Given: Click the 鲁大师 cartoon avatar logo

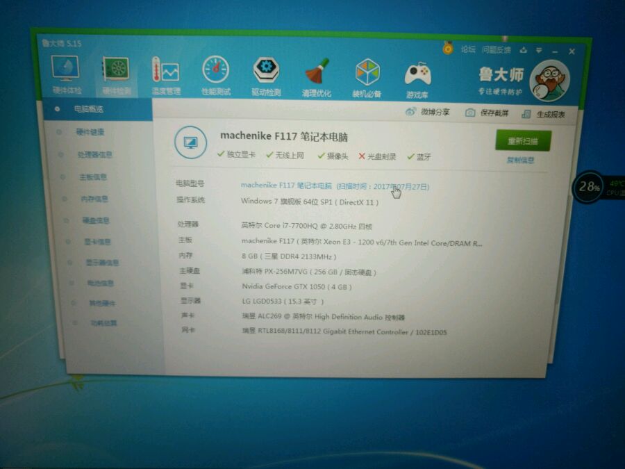Looking at the screenshot, I should tap(549, 81).
